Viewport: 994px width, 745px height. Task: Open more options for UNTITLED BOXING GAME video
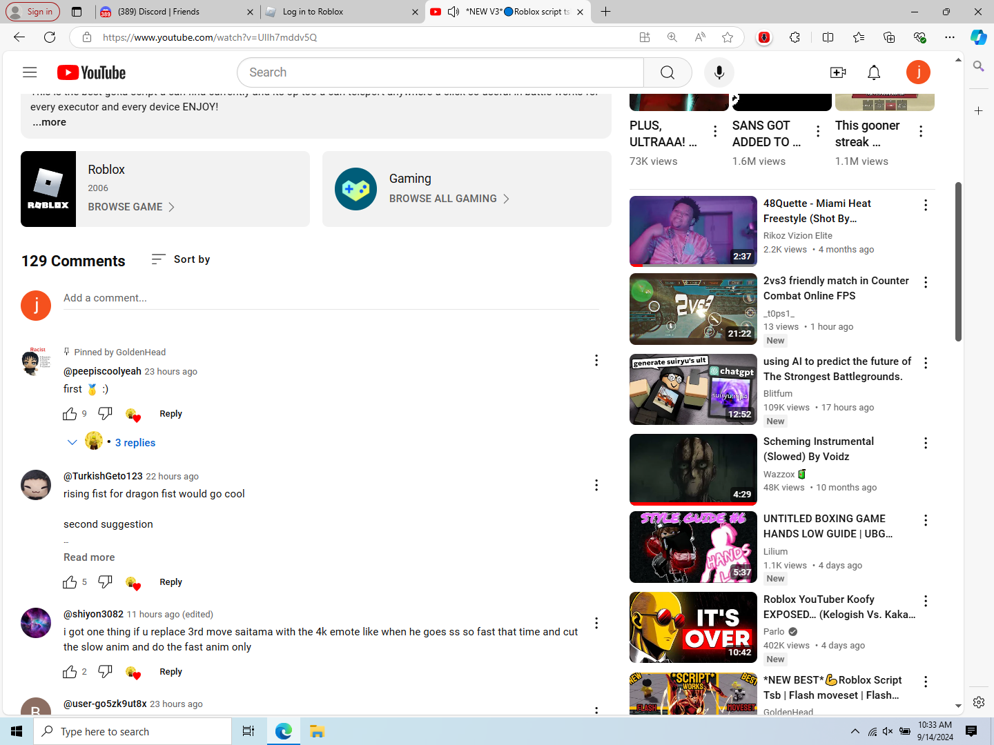926,520
